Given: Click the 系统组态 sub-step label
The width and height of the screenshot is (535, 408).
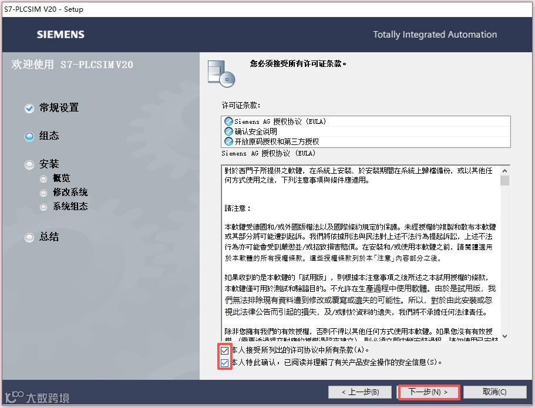Looking at the screenshot, I should click(x=70, y=206).
